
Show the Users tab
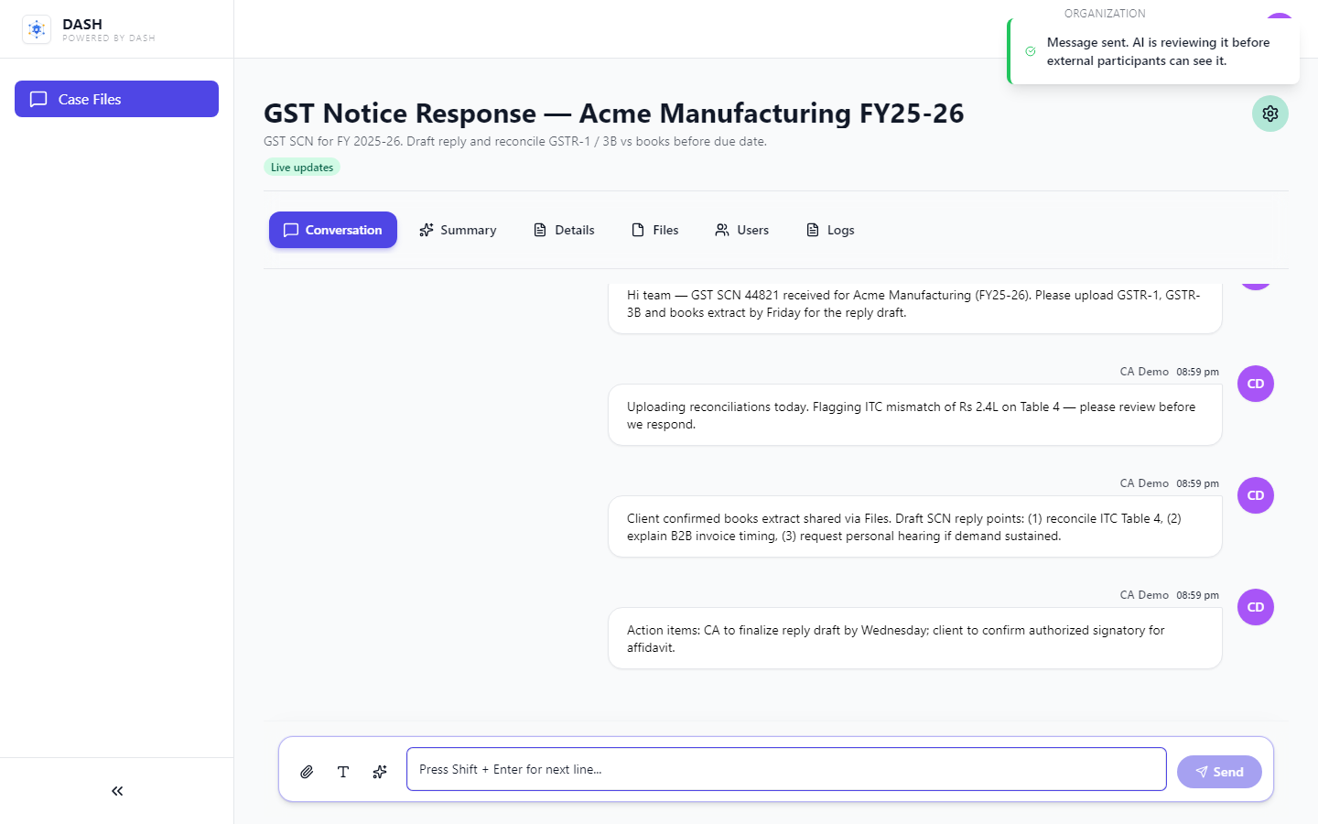click(742, 230)
